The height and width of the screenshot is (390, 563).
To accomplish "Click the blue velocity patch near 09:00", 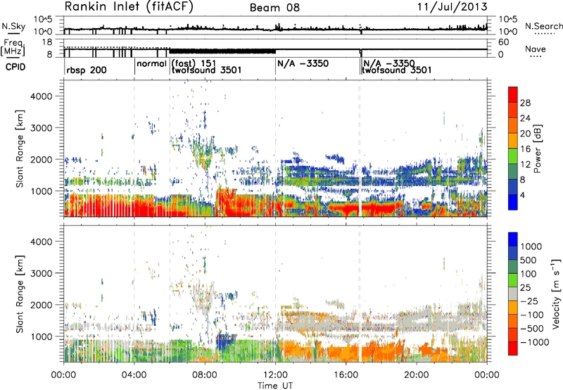I will pyautogui.click(x=226, y=341).
